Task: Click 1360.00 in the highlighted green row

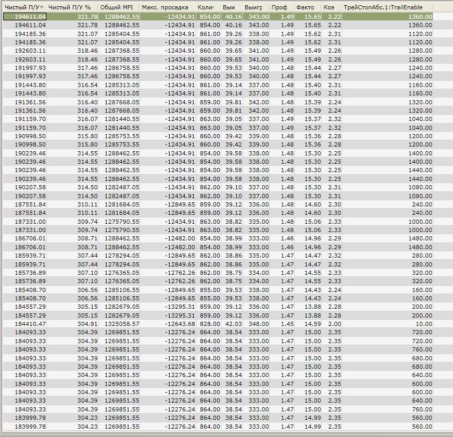Action: pyautogui.click(x=387, y=17)
